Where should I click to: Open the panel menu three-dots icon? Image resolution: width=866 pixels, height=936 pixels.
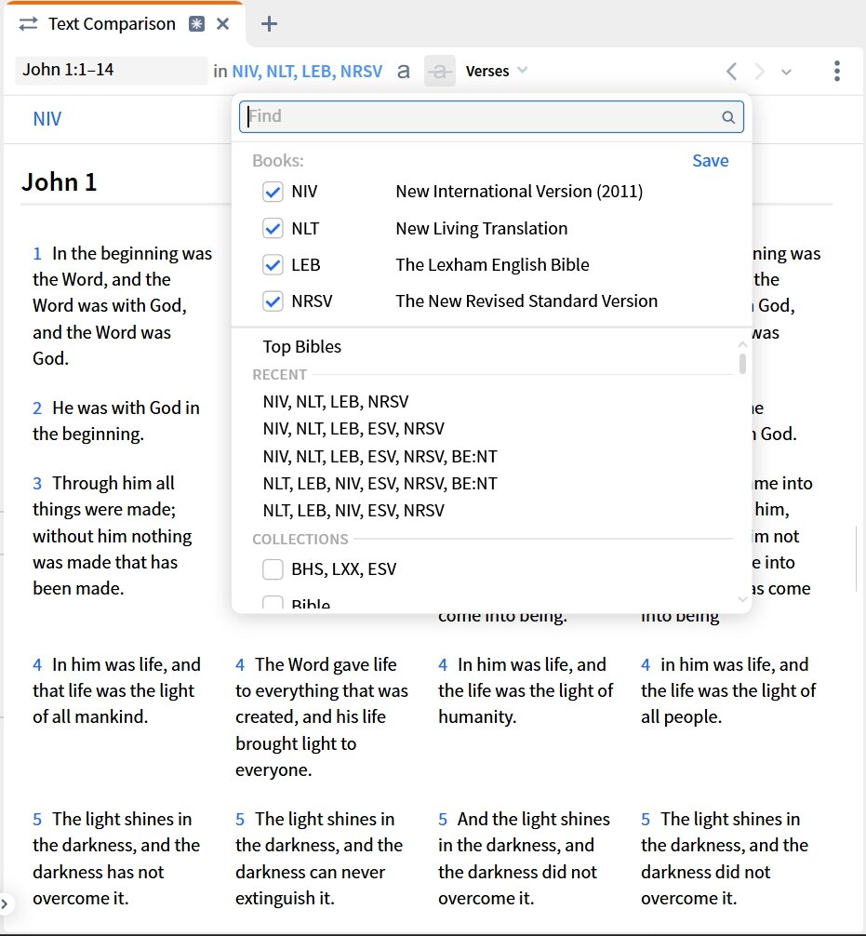coord(837,71)
